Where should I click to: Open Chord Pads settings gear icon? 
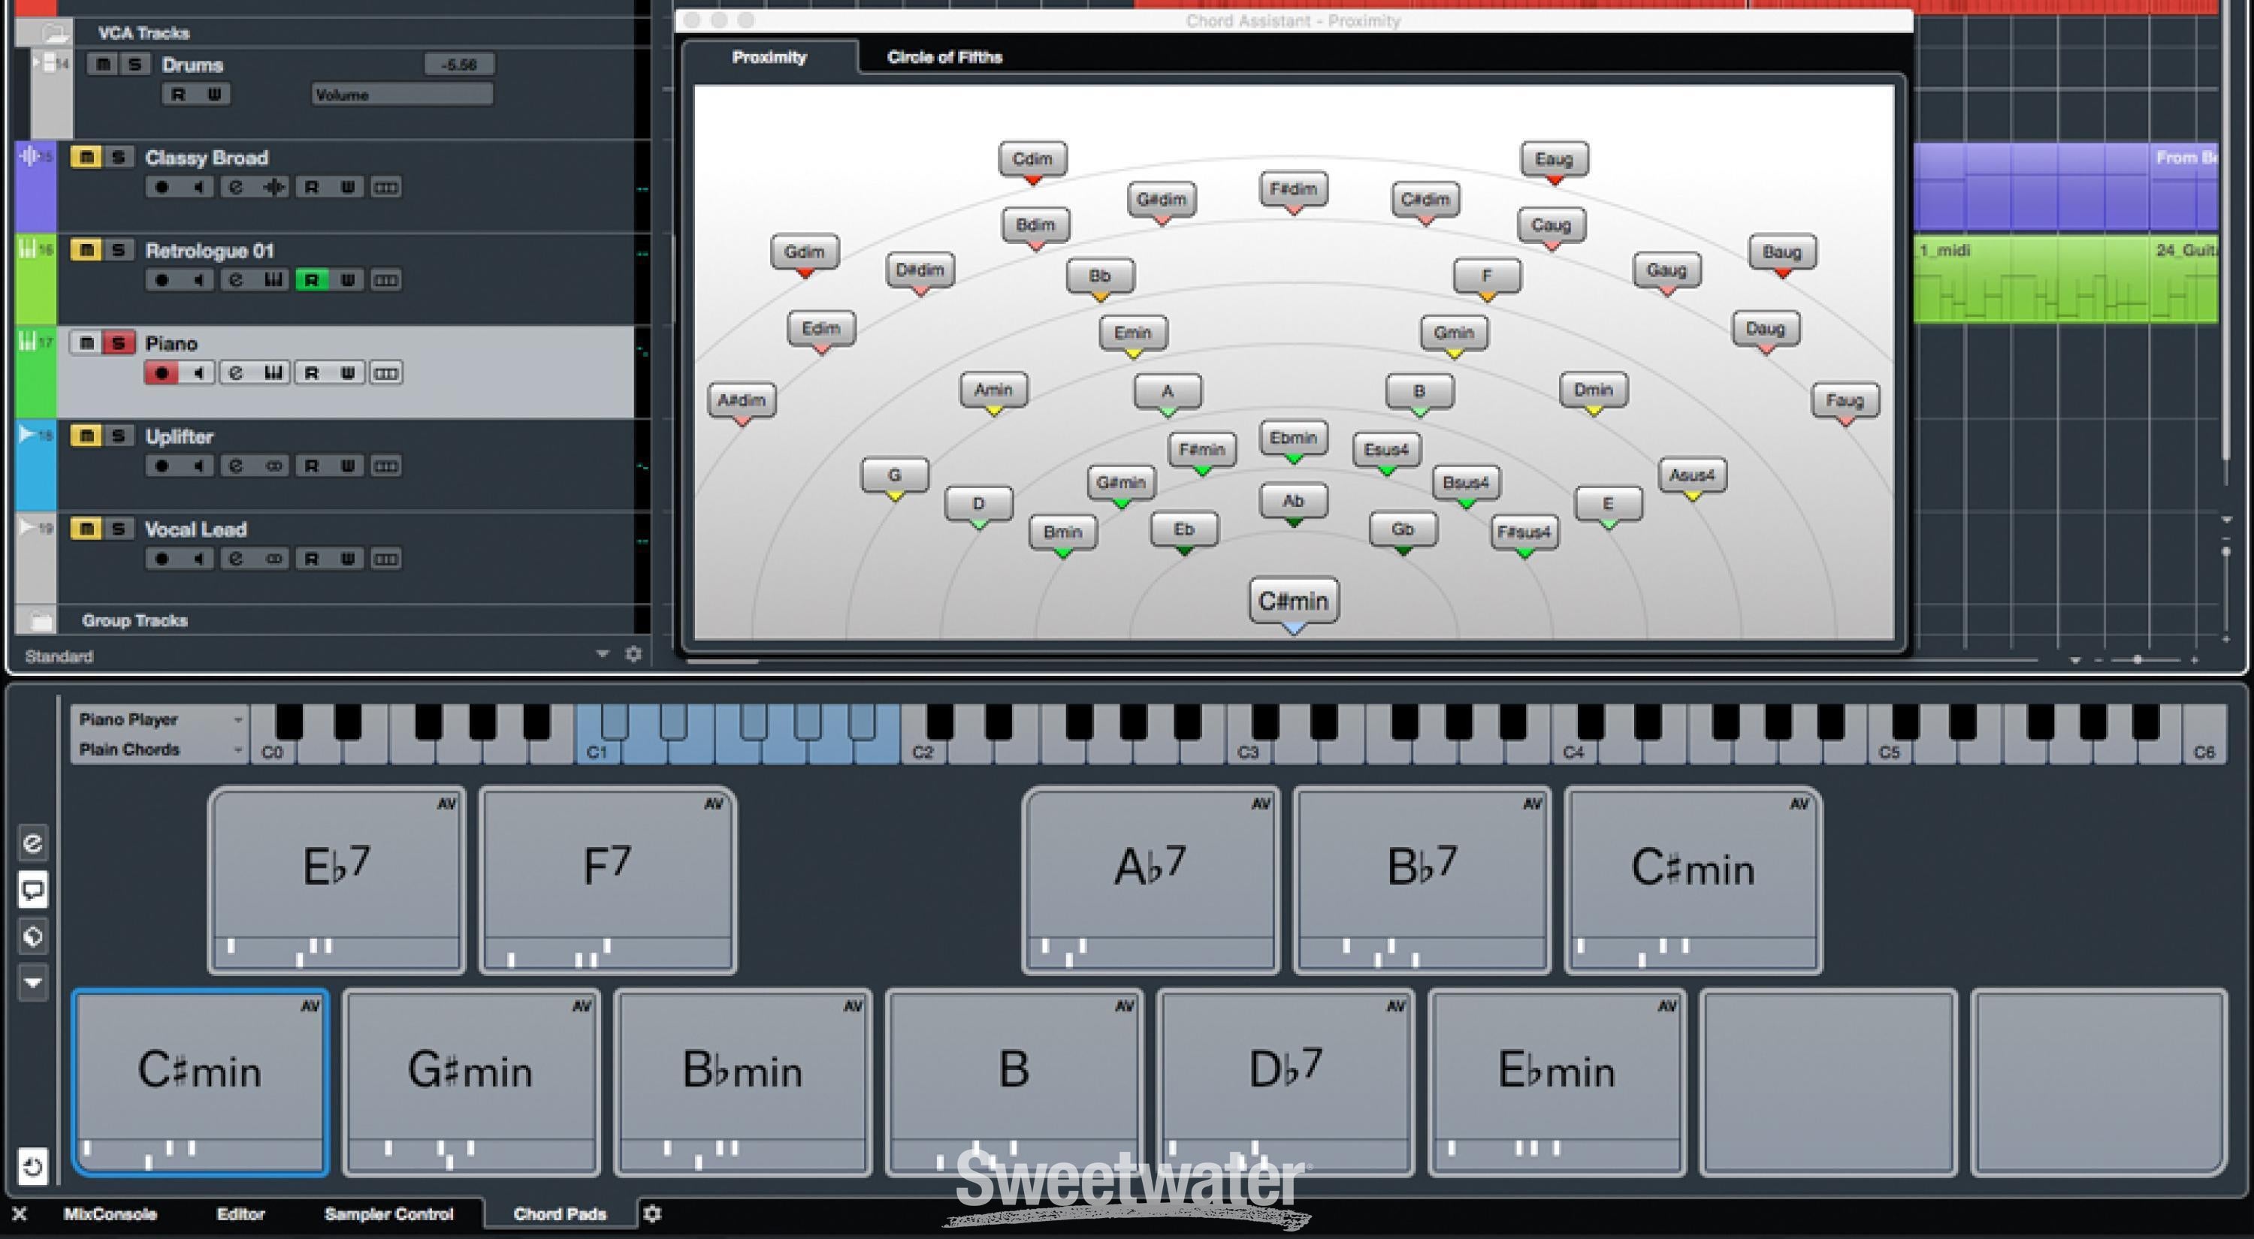[x=653, y=1213]
